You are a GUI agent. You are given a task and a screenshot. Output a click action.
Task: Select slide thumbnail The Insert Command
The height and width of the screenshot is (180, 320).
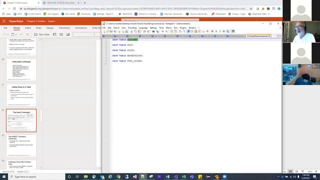(x=21, y=120)
